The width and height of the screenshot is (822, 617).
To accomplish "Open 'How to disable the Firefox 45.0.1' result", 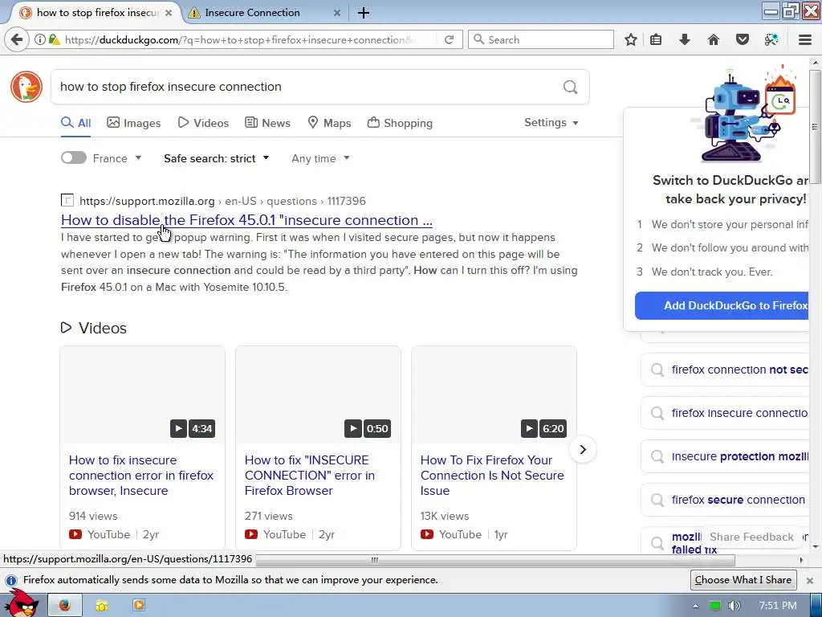I will tap(246, 220).
